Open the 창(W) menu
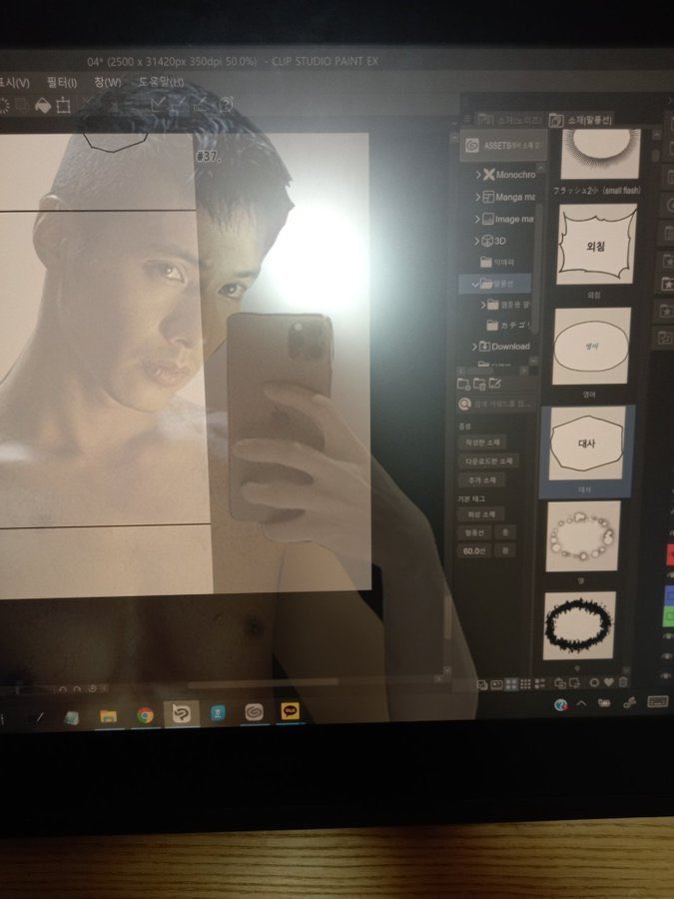 (107, 82)
